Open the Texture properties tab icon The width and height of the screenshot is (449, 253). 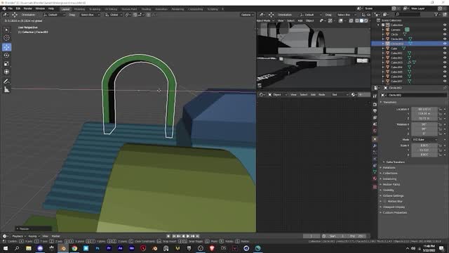[x=375, y=187]
